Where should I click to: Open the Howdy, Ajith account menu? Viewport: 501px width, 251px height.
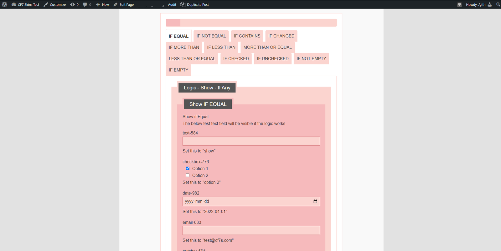pos(478,4)
